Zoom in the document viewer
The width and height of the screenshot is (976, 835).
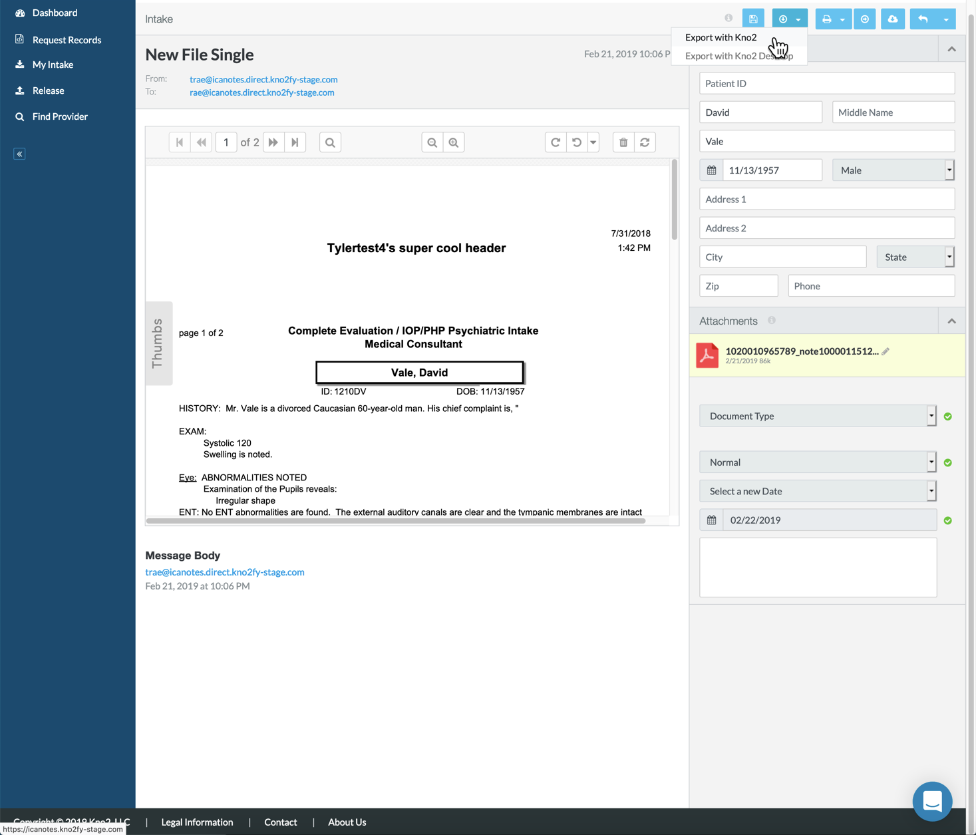pyautogui.click(x=454, y=142)
